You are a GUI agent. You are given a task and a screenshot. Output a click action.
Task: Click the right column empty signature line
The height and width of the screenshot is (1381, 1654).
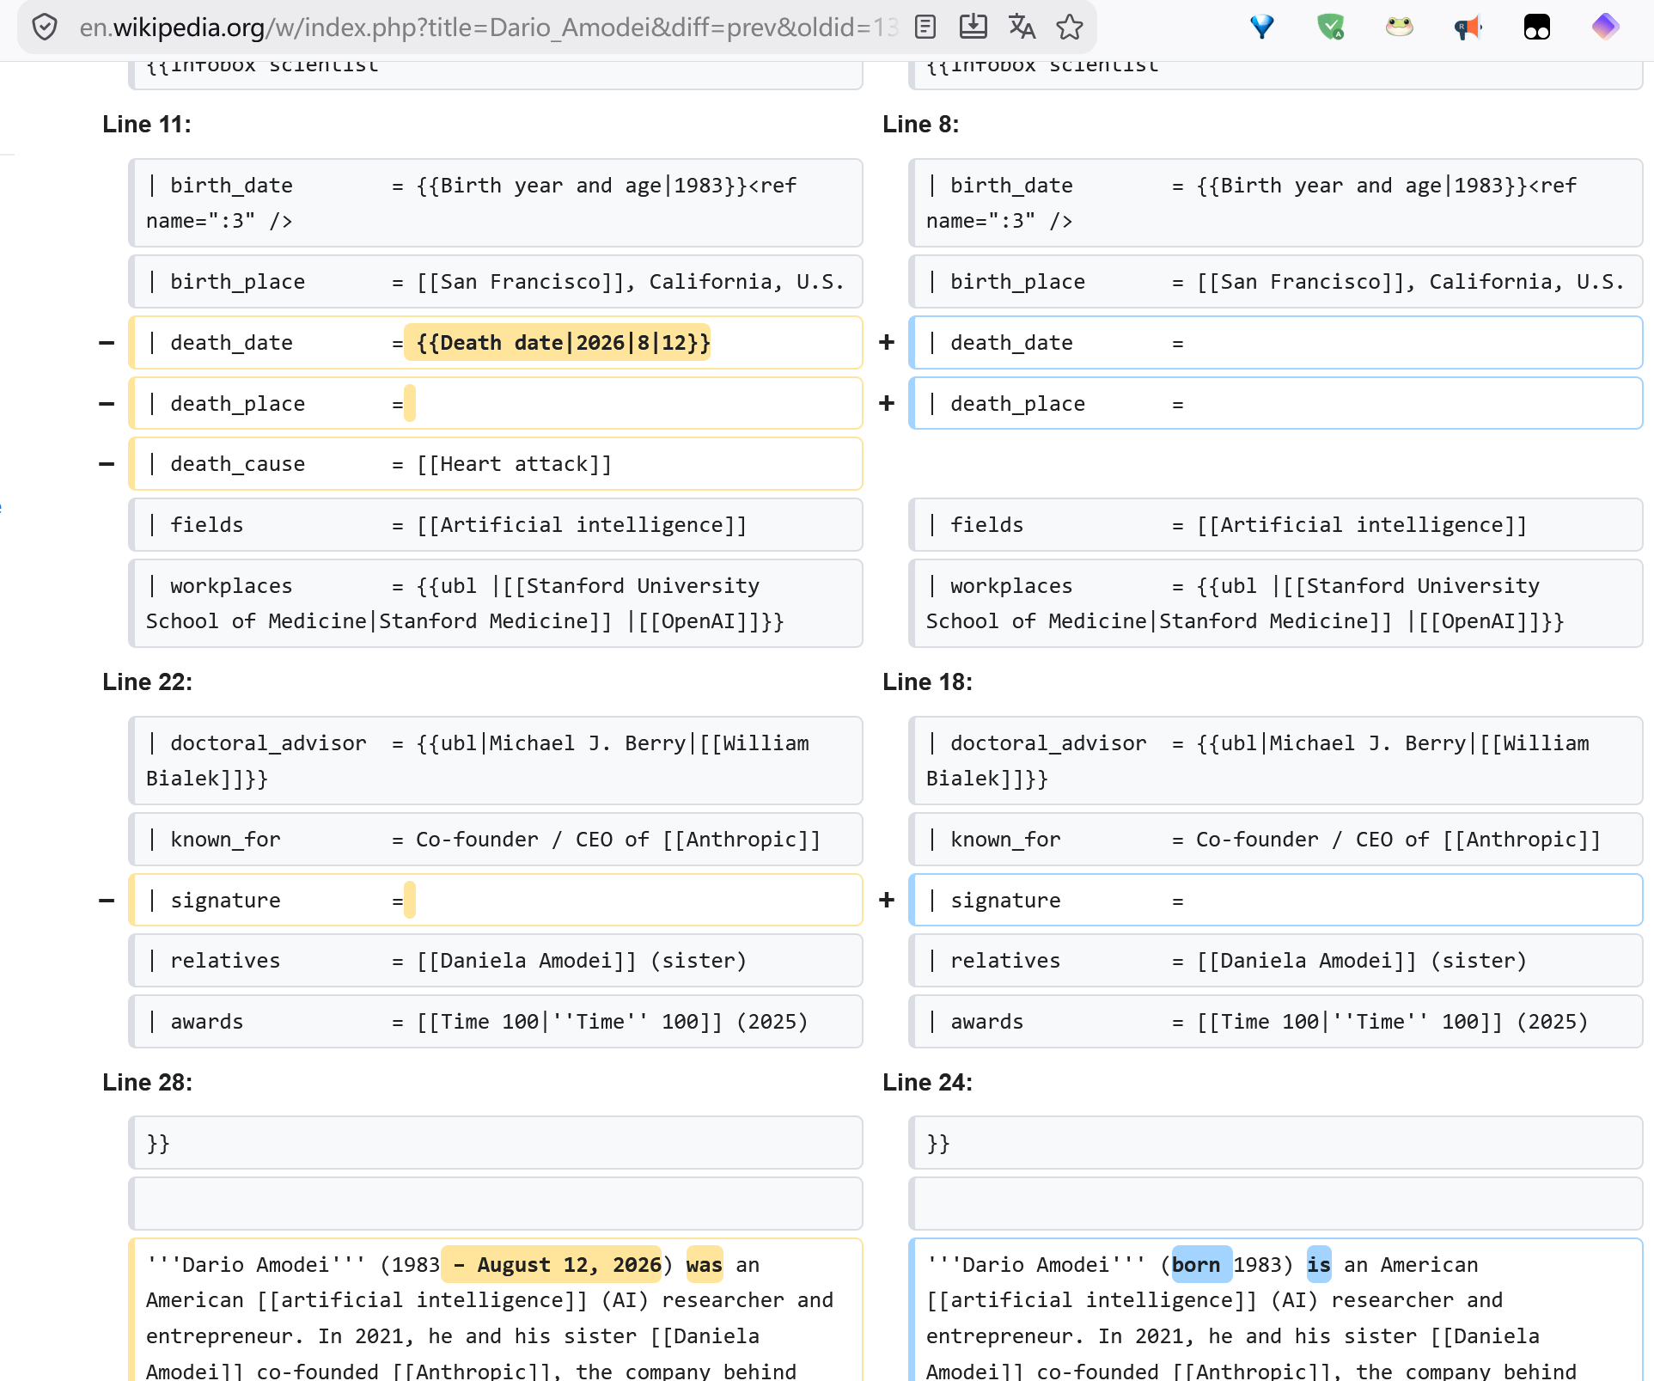tap(1276, 901)
